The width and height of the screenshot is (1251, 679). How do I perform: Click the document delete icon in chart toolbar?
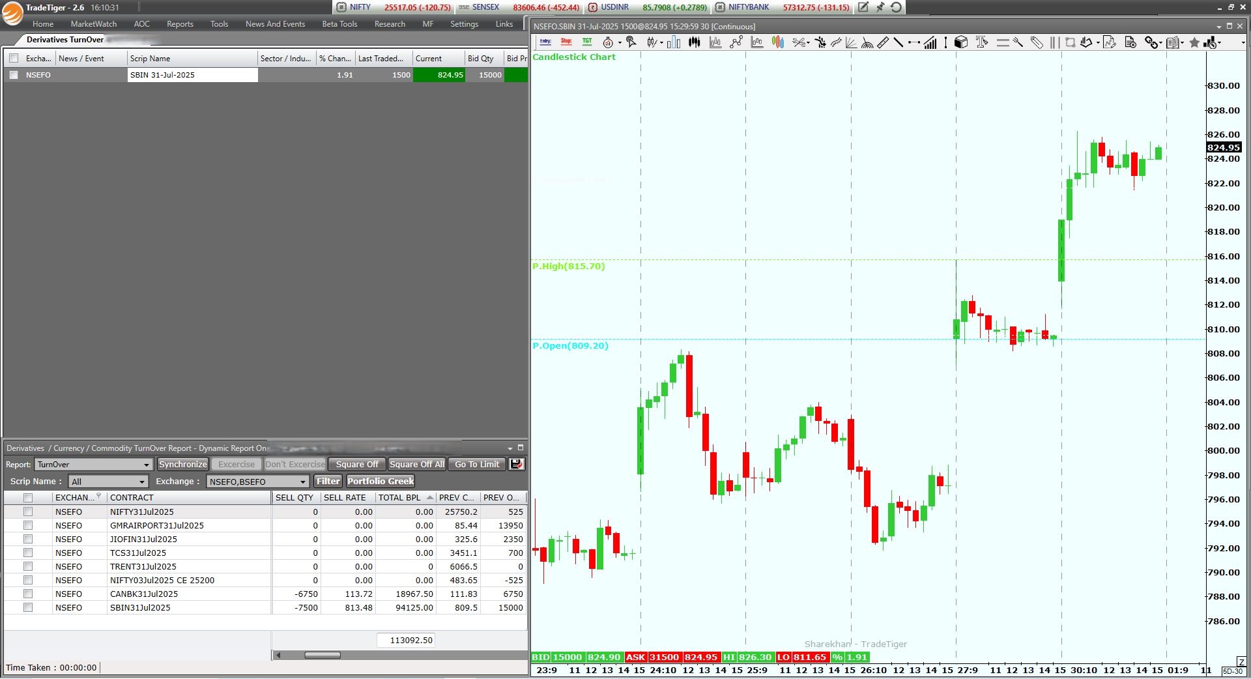(1130, 42)
